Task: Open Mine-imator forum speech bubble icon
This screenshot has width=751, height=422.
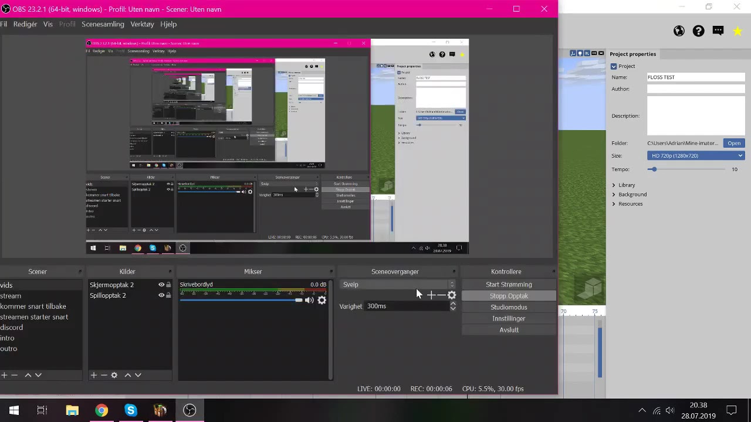Action: [718, 31]
